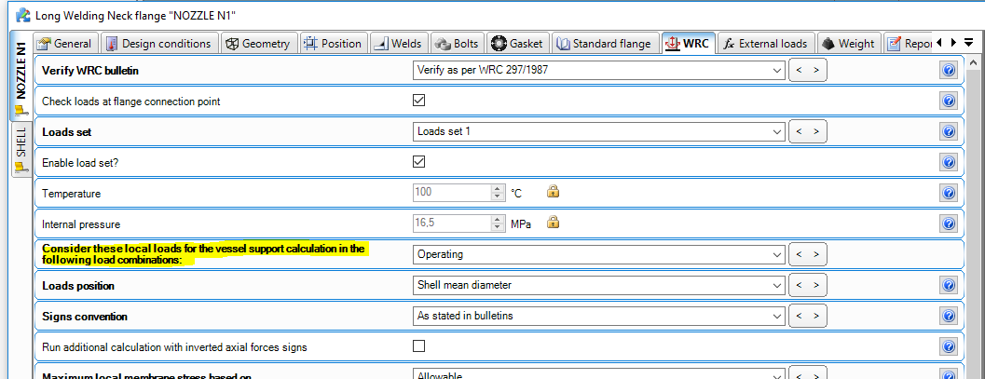Open help for Enable load set
Image resolution: width=985 pixels, height=379 pixels.
pyautogui.click(x=949, y=162)
